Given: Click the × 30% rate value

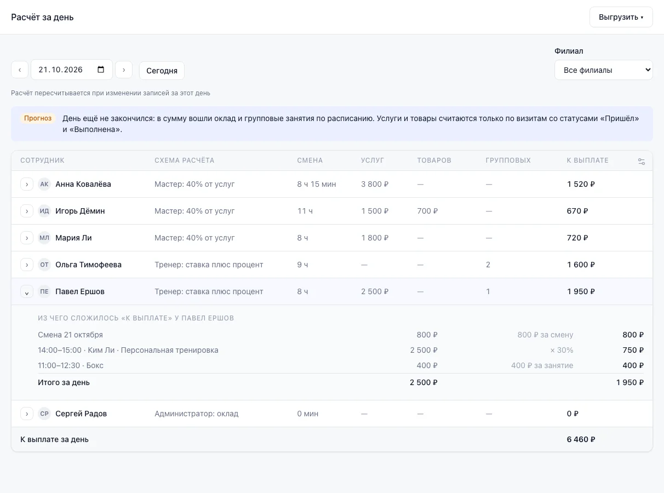Looking at the screenshot, I should click(x=562, y=350).
